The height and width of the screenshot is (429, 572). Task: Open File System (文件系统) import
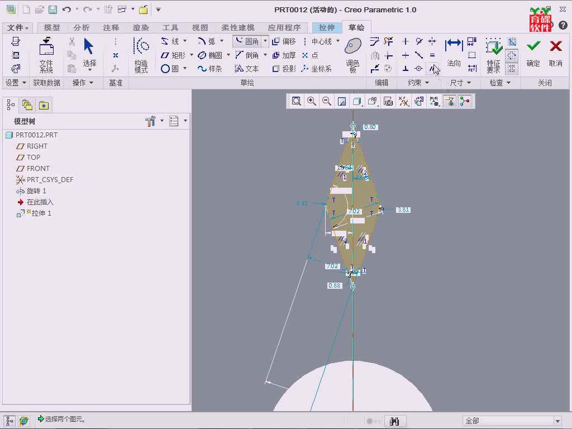pos(46,55)
